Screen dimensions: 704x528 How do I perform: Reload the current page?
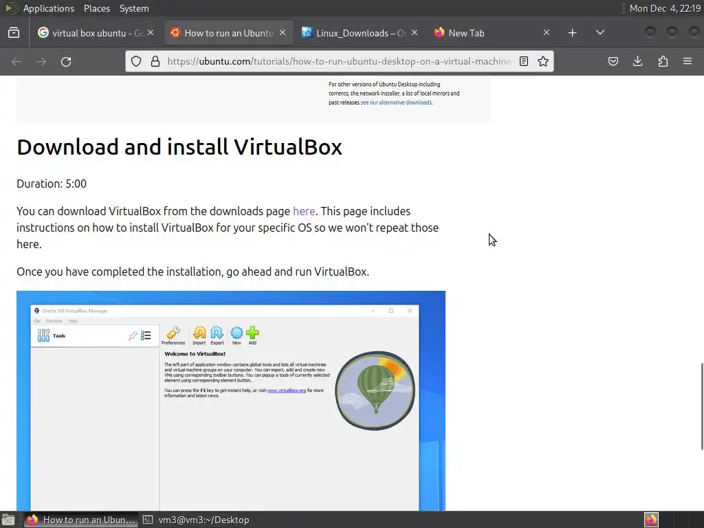(x=66, y=61)
